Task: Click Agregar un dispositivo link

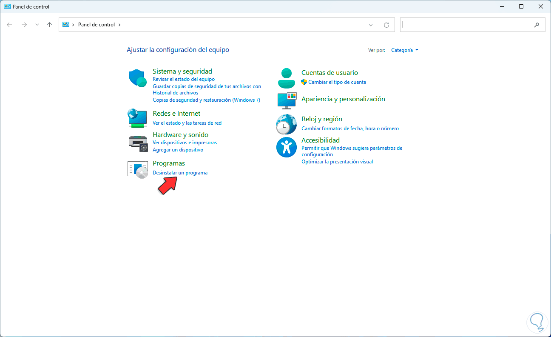Action: pyautogui.click(x=178, y=150)
